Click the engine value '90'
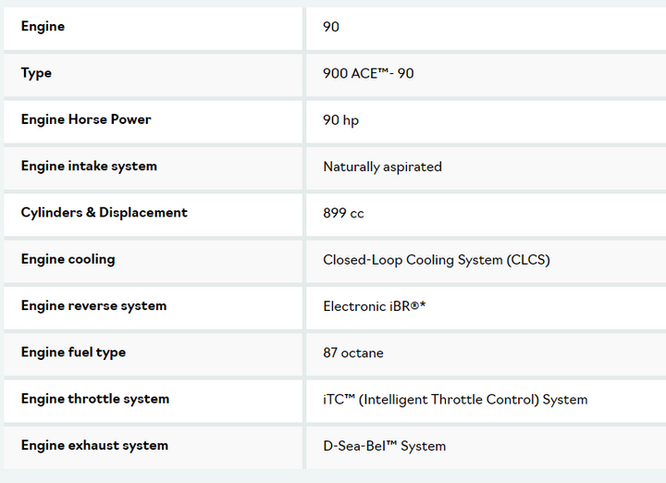The height and width of the screenshot is (483, 666). tap(331, 27)
